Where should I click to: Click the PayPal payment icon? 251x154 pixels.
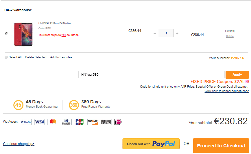click(x=26, y=122)
